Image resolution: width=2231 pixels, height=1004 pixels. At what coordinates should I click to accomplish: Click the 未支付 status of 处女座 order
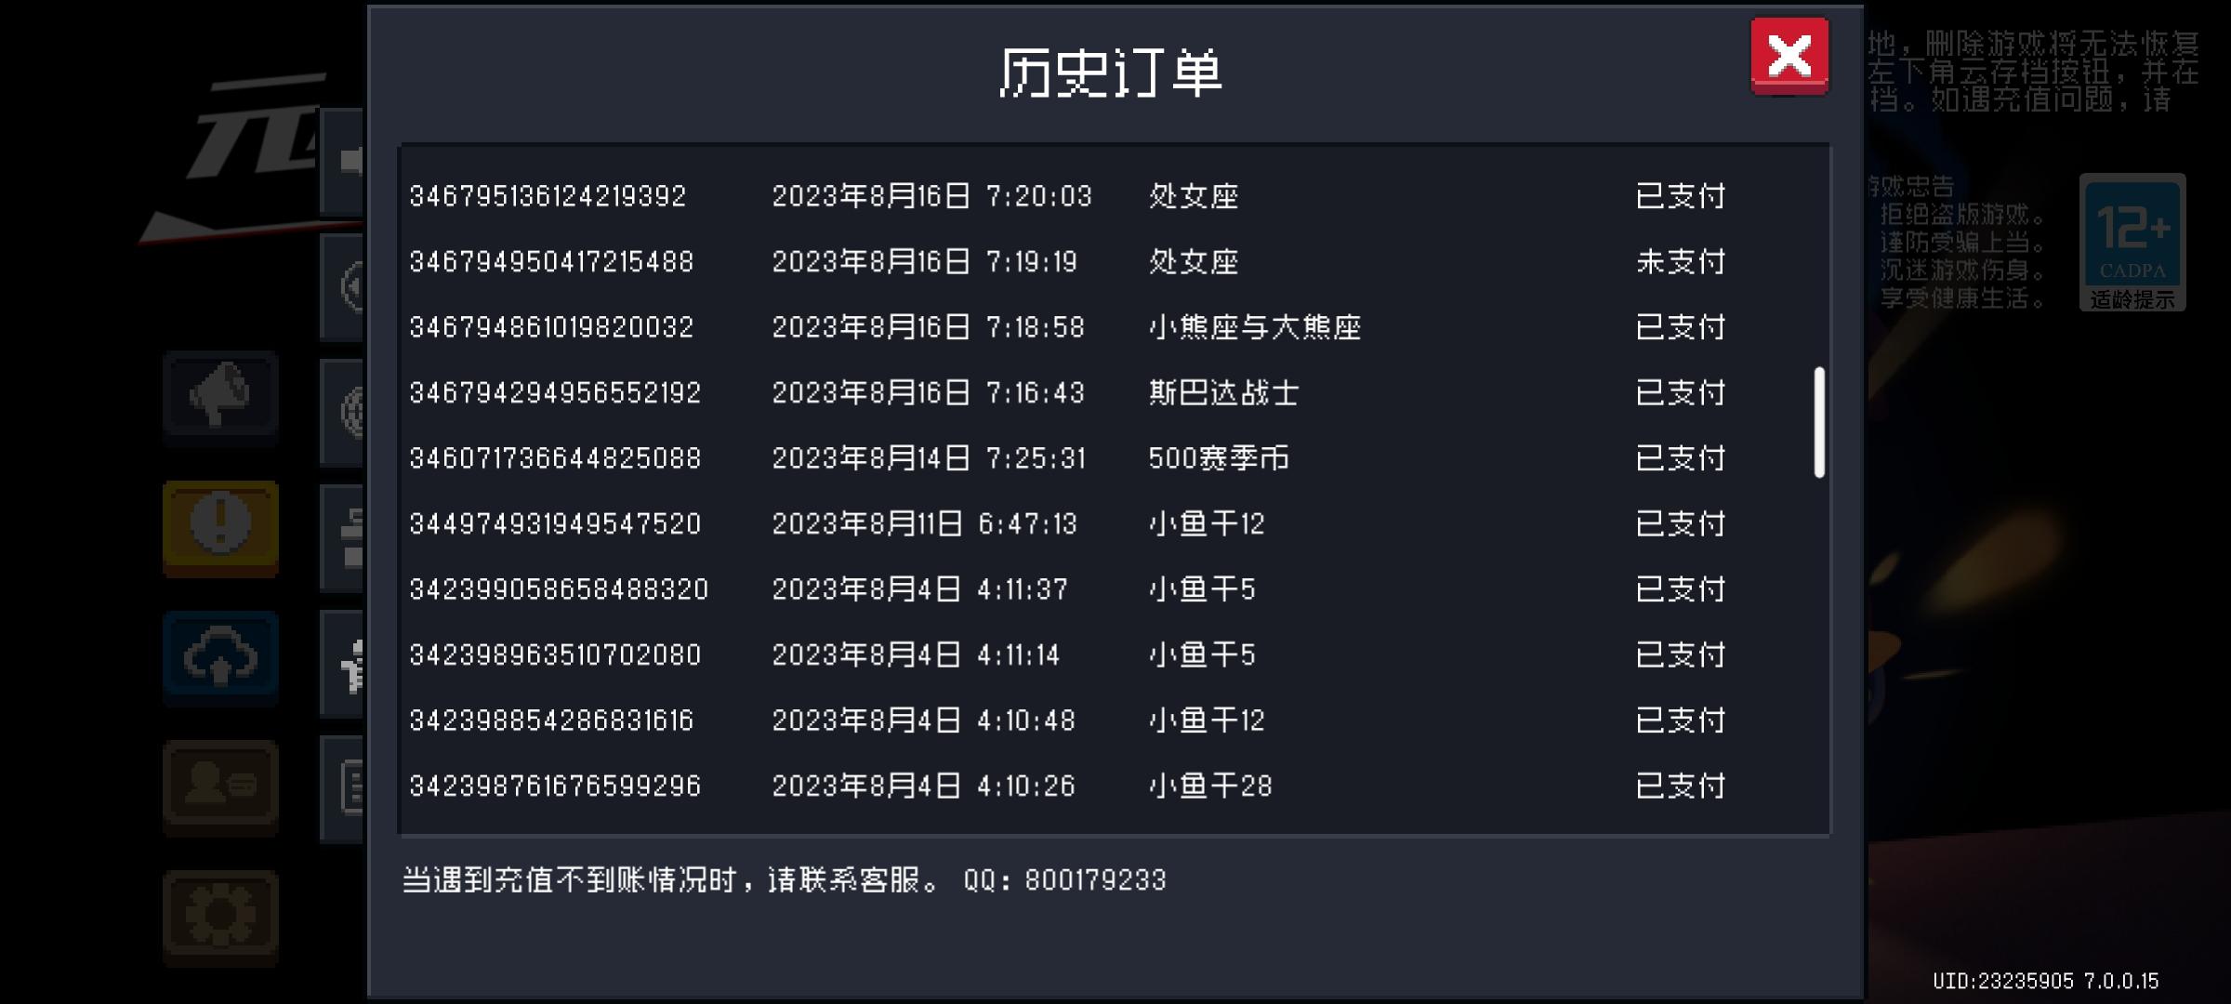point(1680,262)
